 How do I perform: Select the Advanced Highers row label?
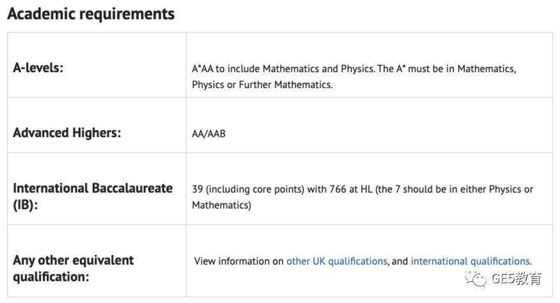pos(67,133)
